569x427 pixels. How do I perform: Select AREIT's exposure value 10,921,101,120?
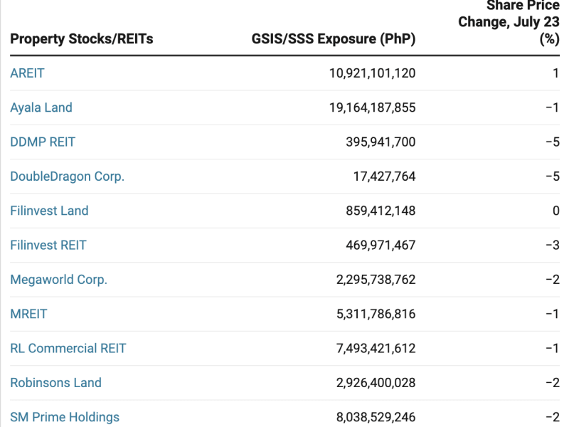(x=371, y=73)
